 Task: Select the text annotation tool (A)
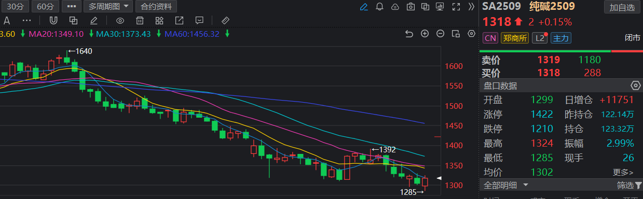coord(7,21)
